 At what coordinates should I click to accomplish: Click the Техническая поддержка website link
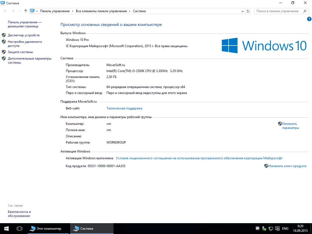pos(124,108)
